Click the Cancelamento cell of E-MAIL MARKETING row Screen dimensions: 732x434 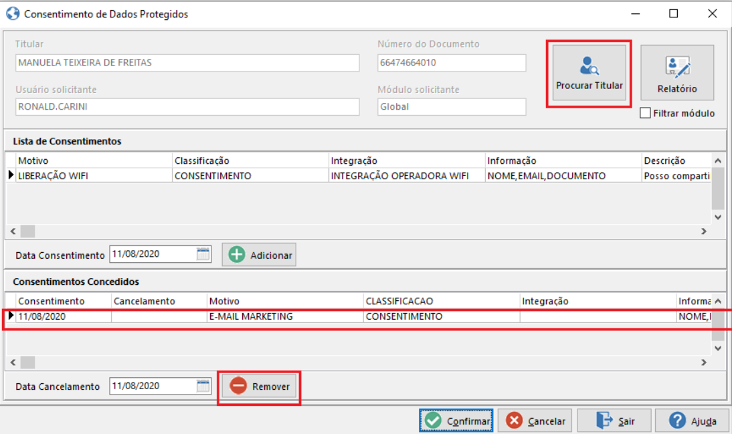tap(159, 316)
